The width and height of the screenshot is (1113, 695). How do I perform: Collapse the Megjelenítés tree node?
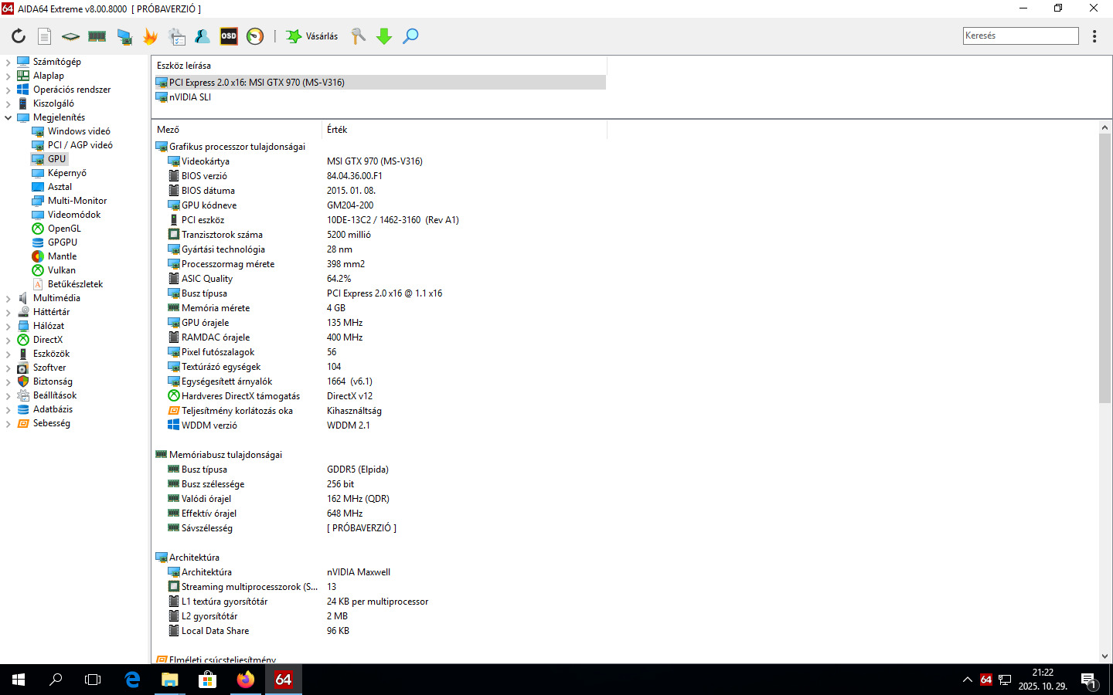(9, 117)
